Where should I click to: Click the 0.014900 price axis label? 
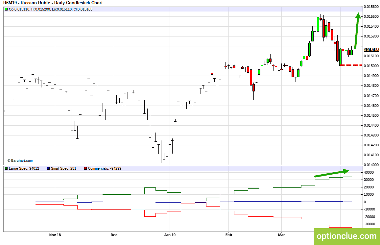pos(371,76)
